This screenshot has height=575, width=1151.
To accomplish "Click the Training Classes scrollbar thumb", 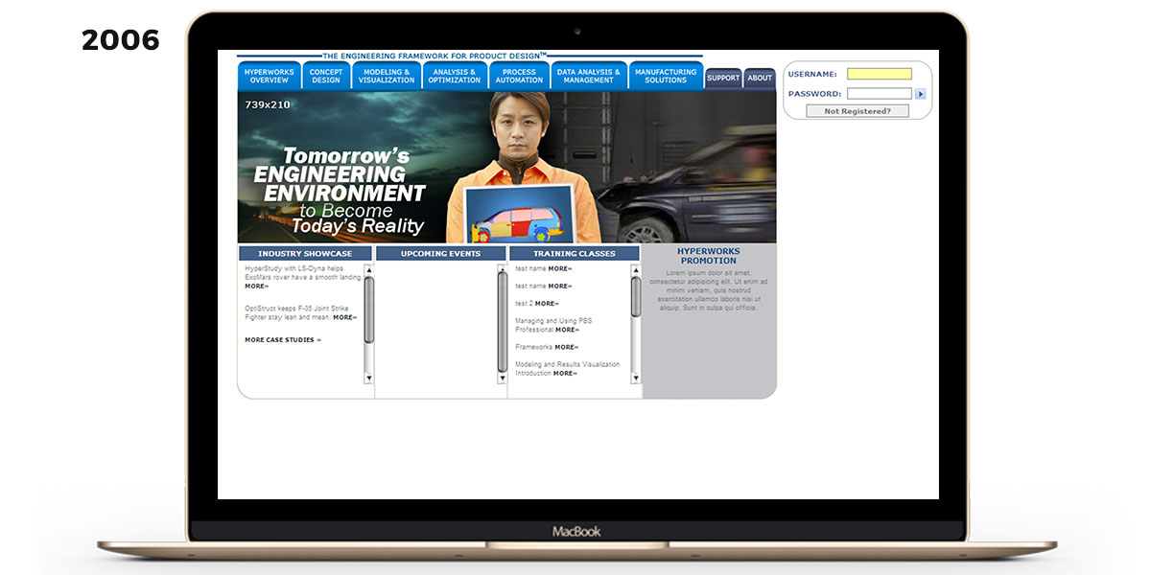I will coord(635,296).
